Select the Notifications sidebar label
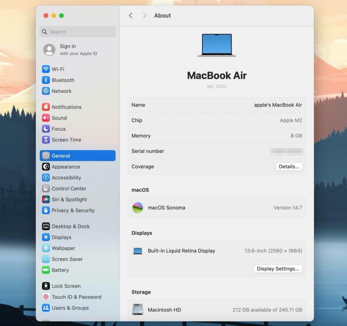 tap(66, 107)
